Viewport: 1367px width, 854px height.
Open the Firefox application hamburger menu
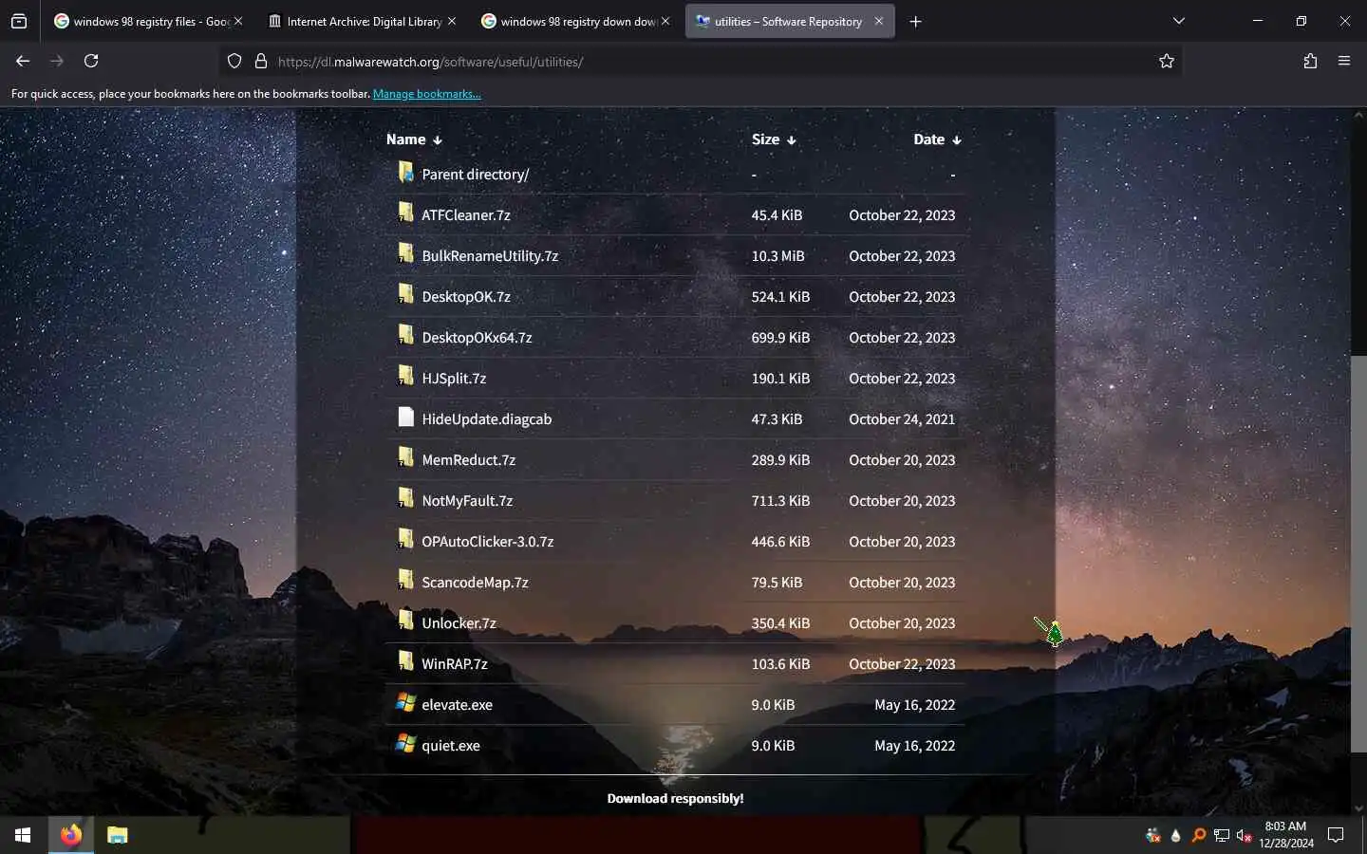1344,61
